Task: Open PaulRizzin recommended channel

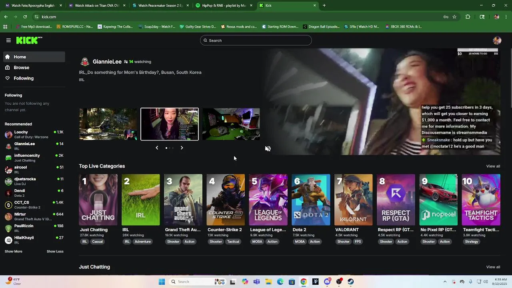Action: [34, 228]
